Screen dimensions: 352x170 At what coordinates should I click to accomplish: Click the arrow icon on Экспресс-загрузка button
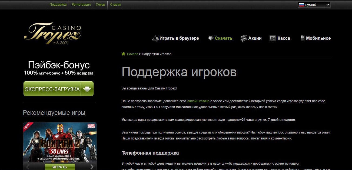point(87,89)
